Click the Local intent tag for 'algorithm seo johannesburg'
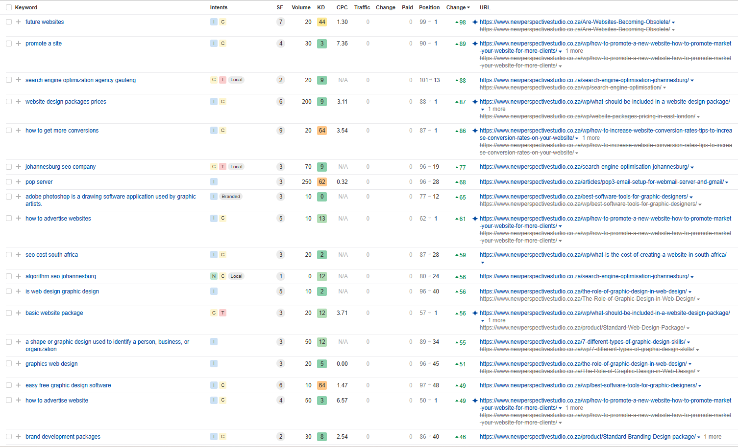 coord(236,276)
